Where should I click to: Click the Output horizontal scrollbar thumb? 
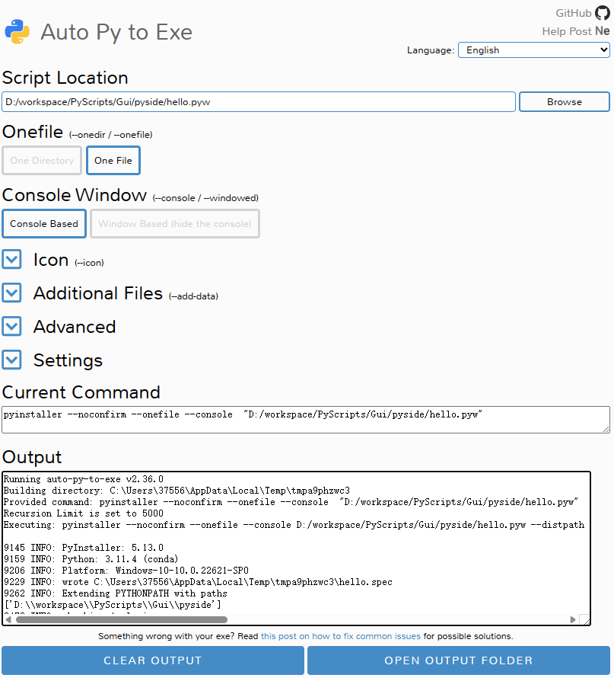click(x=122, y=619)
